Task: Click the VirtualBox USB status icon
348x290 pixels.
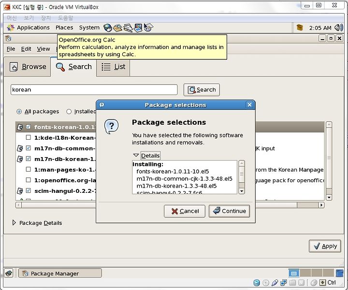Action: (275, 282)
